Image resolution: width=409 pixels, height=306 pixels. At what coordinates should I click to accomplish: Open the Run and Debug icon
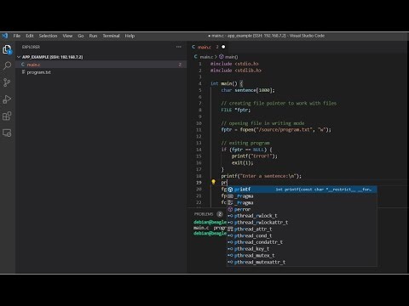(x=7, y=99)
